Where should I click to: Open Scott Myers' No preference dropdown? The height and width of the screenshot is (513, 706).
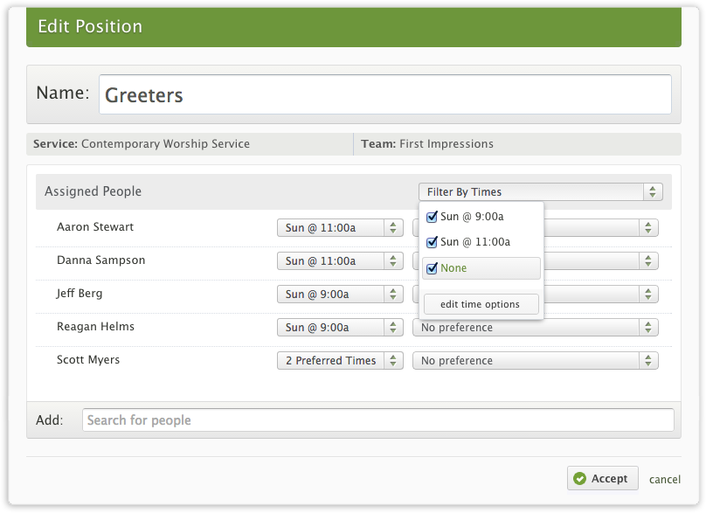pyautogui.click(x=535, y=361)
